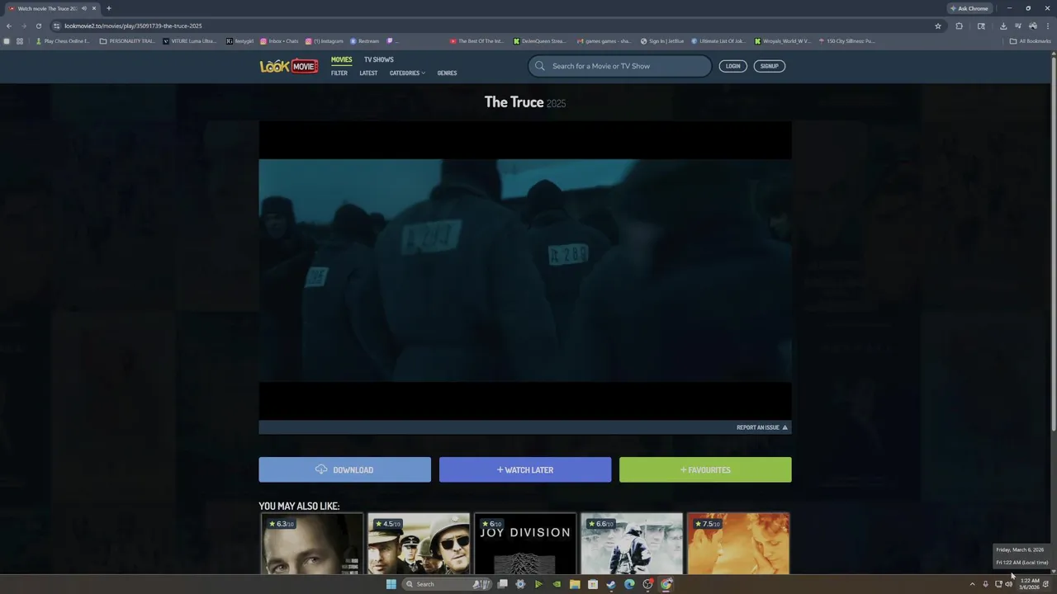
Task: Open Microsoft Edge from the taskbar
Action: point(629,584)
